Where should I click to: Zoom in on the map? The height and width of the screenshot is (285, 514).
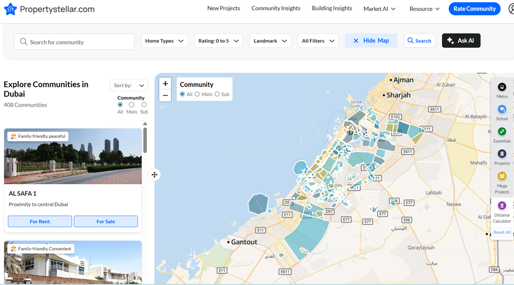pos(165,84)
